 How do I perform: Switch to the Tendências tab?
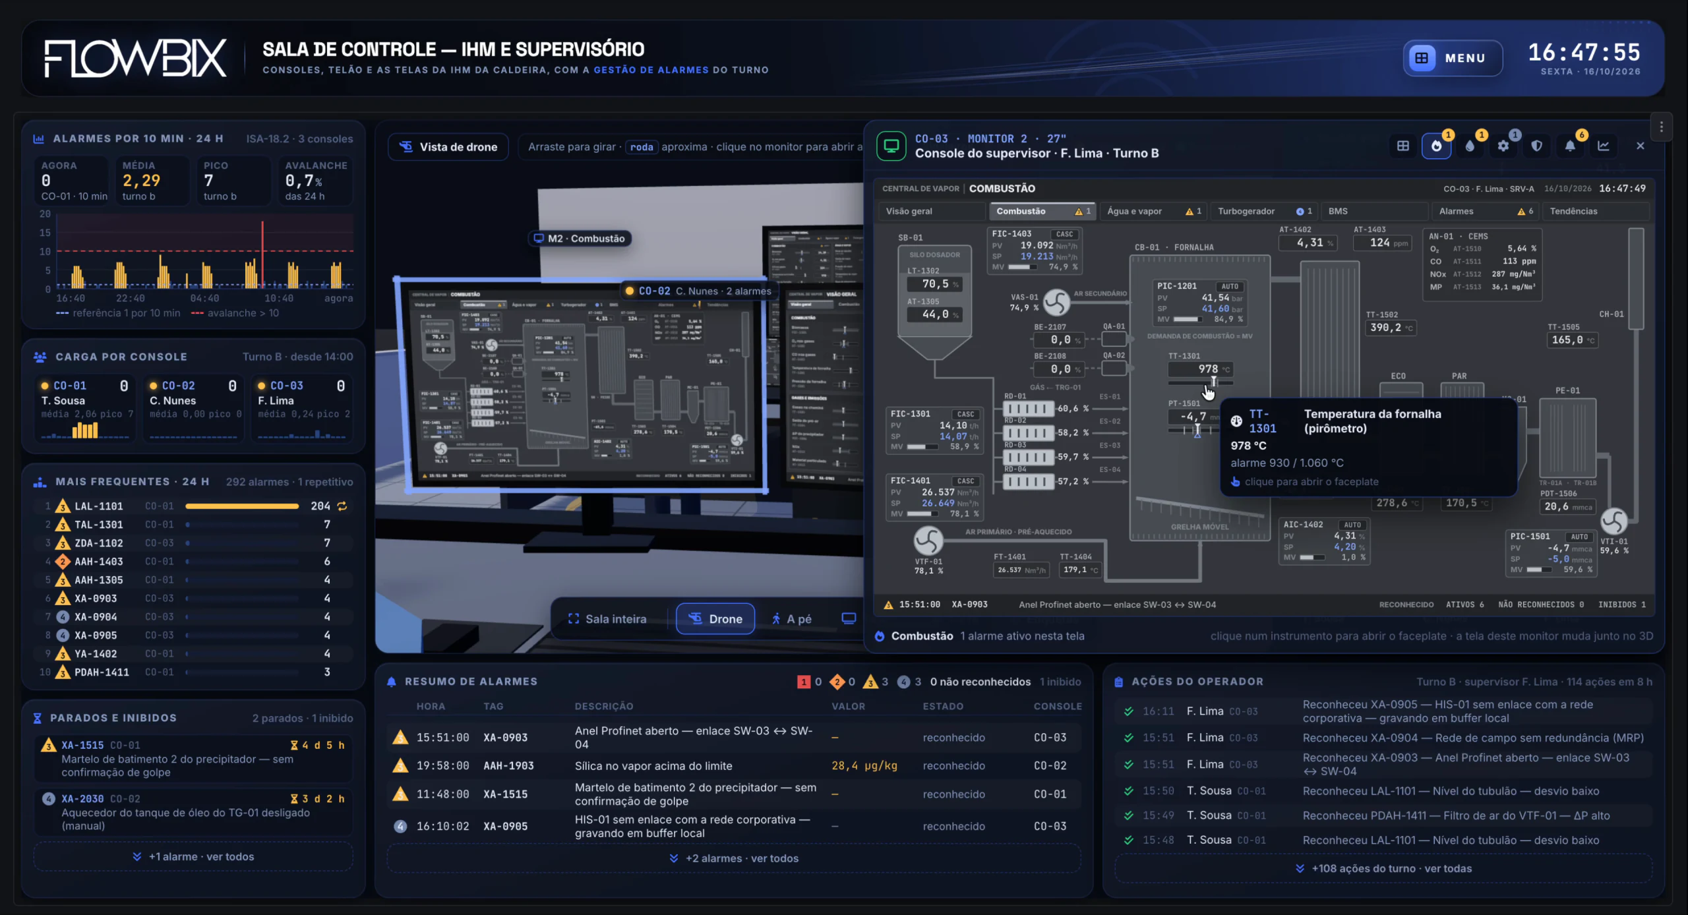tap(1597, 211)
